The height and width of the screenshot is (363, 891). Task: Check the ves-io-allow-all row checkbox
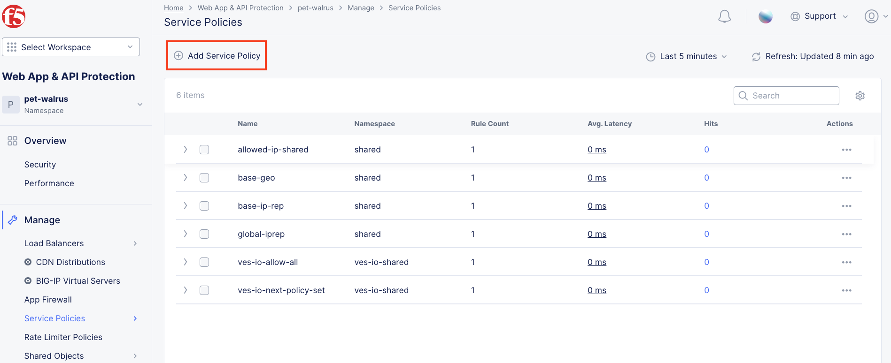tap(204, 262)
